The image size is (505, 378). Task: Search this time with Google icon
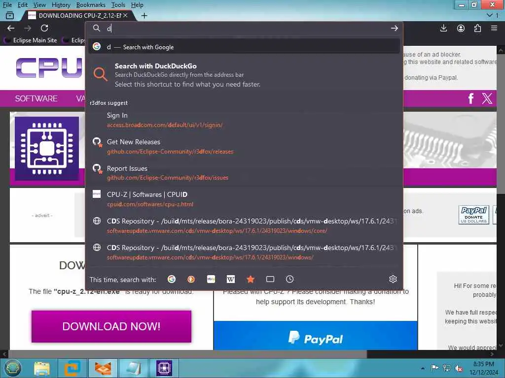coord(172,279)
